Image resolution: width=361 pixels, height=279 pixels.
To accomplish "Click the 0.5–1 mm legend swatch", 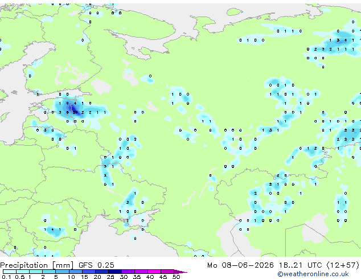I will [23, 272].
